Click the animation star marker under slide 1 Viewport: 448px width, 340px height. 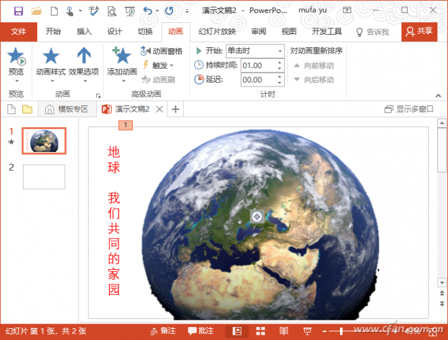tap(11, 142)
